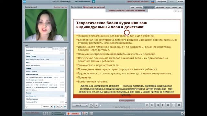Advance with the fast-forward slide button
This screenshot has width=207, height=116.
(168, 105)
